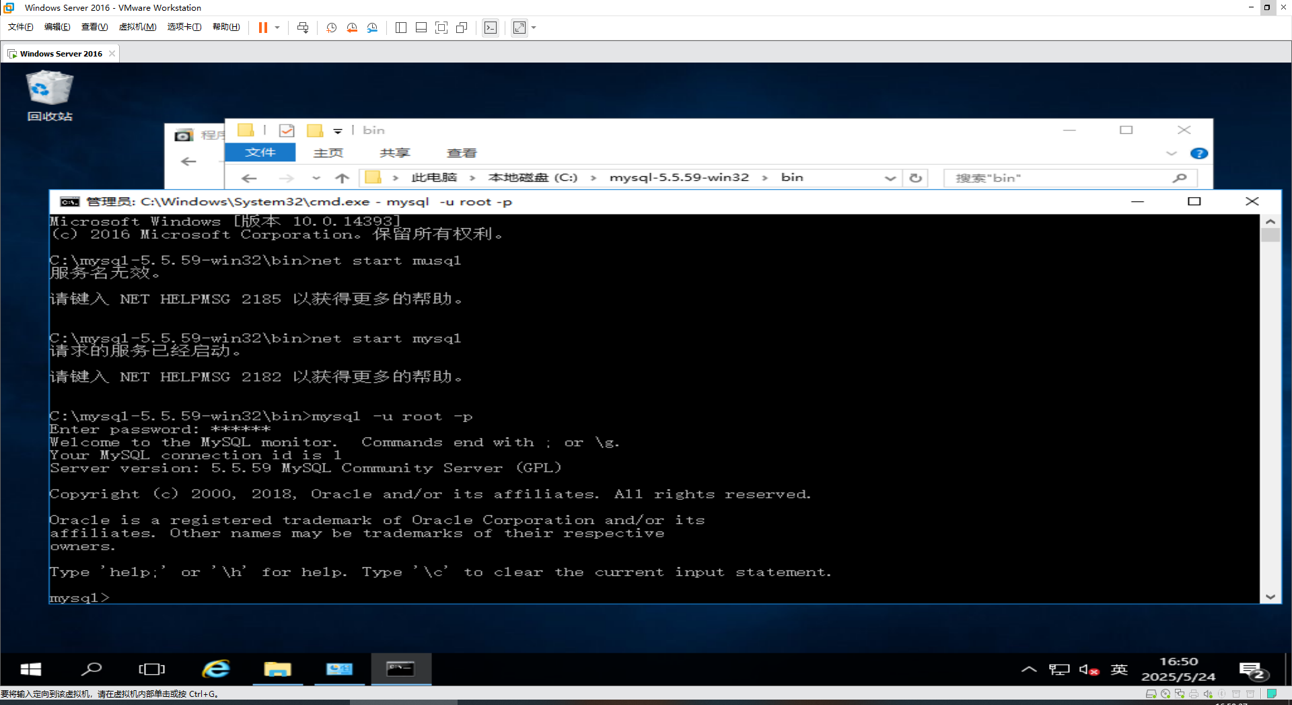The height and width of the screenshot is (705, 1292).
Task: Click back arrow in the window behind Explorer
Action: click(x=189, y=161)
